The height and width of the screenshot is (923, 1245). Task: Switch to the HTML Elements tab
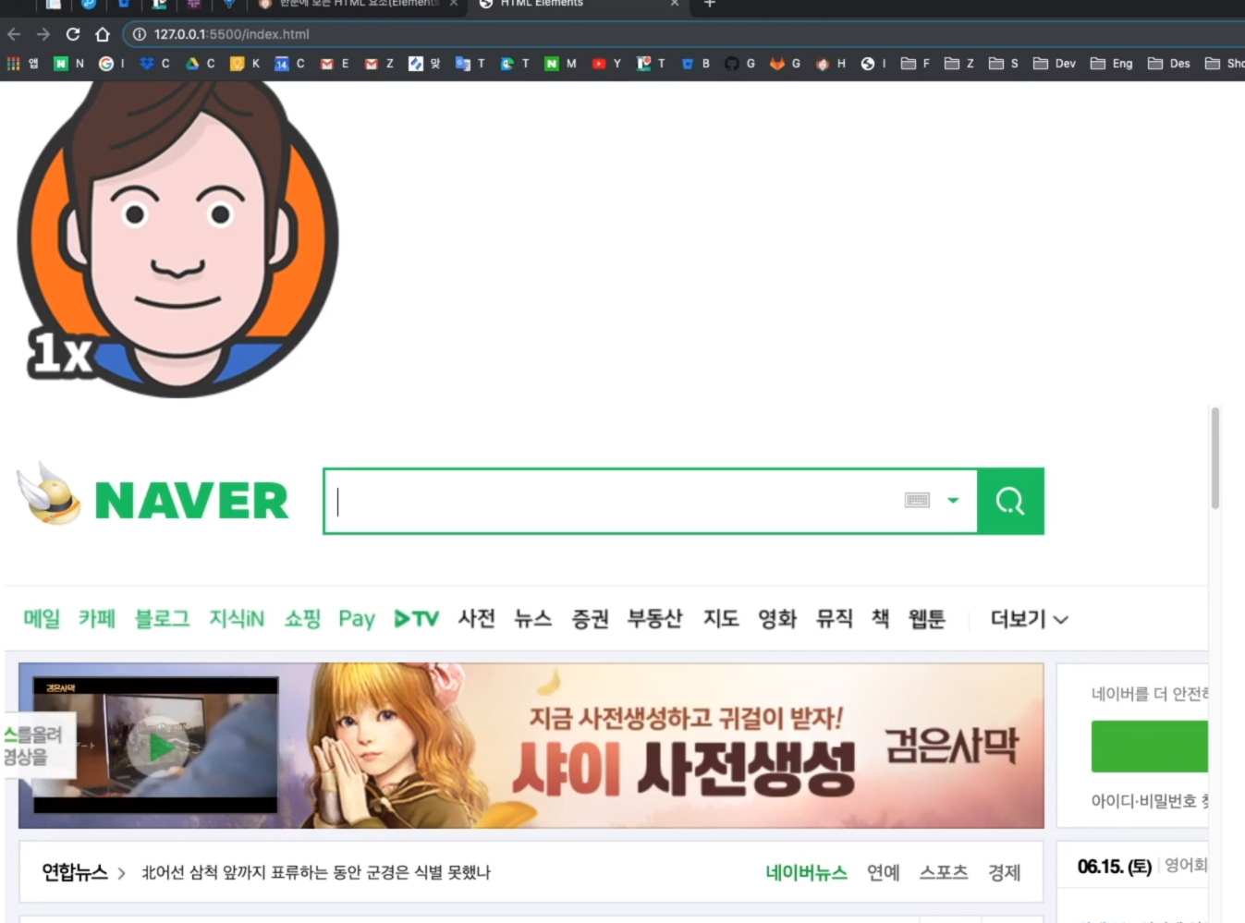(x=578, y=4)
